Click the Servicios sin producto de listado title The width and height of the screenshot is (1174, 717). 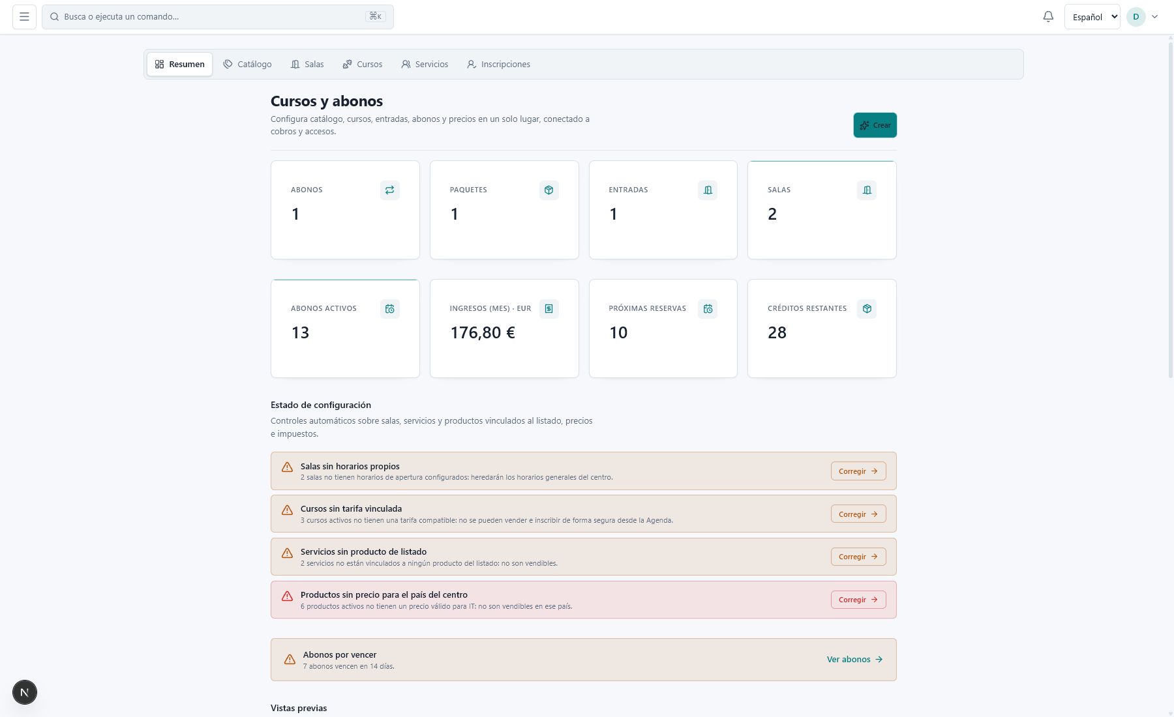coord(363,551)
